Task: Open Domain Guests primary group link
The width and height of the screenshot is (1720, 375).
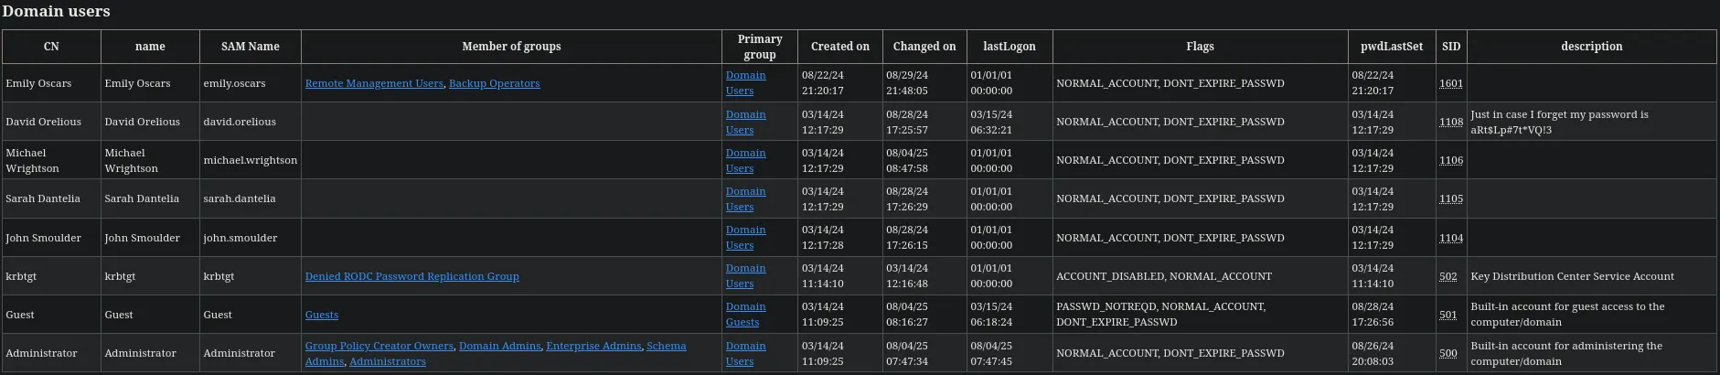Action: click(745, 315)
